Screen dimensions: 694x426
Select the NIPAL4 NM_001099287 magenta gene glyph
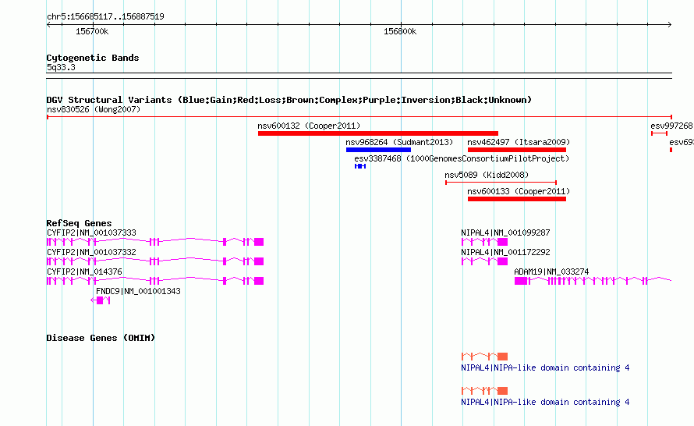click(485, 242)
